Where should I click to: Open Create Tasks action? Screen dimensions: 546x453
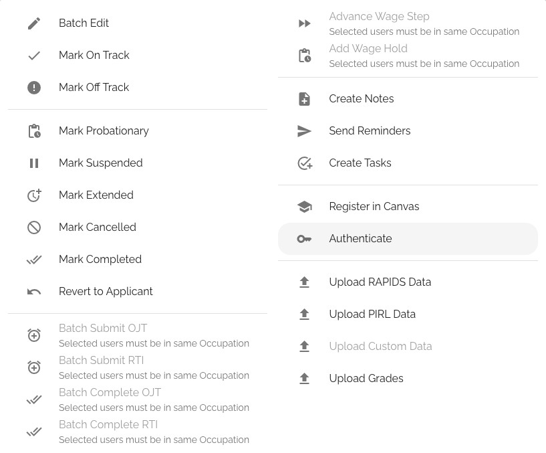408,163
